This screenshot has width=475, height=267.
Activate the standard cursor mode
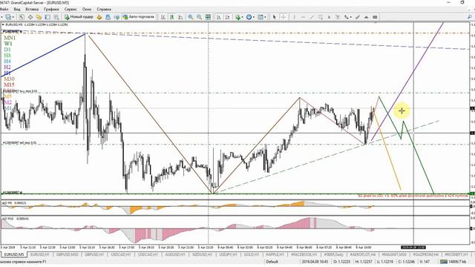274,17
